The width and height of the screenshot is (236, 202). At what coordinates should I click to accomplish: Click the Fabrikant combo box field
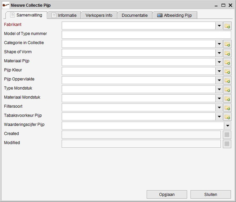139,26
